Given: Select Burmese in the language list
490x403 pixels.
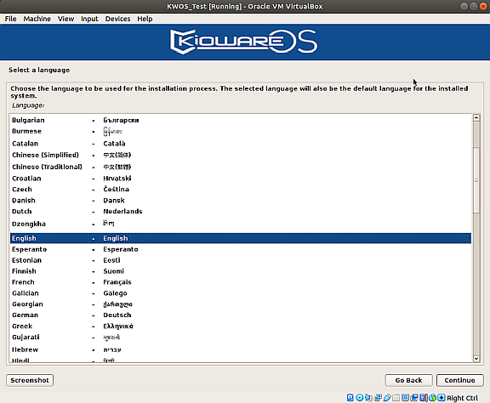Looking at the screenshot, I should (240, 131).
